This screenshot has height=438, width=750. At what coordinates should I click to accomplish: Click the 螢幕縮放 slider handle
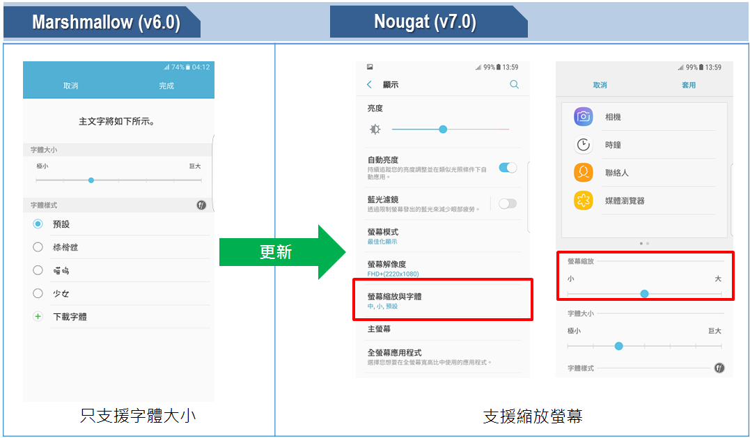644,294
